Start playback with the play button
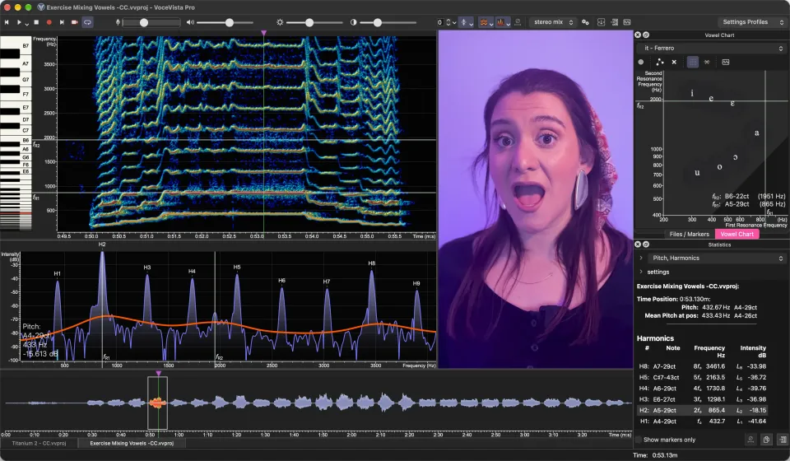 [x=19, y=22]
